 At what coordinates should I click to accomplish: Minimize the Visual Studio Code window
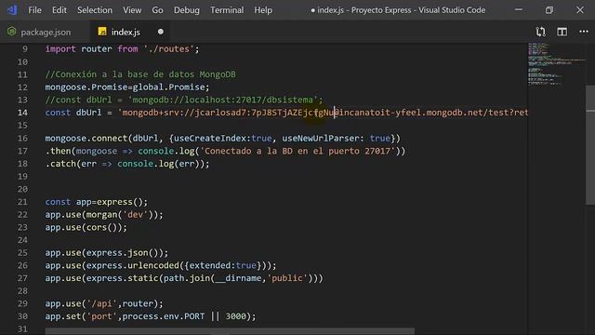coord(519,10)
